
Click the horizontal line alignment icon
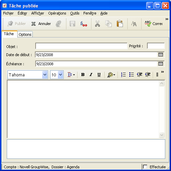[157, 75]
